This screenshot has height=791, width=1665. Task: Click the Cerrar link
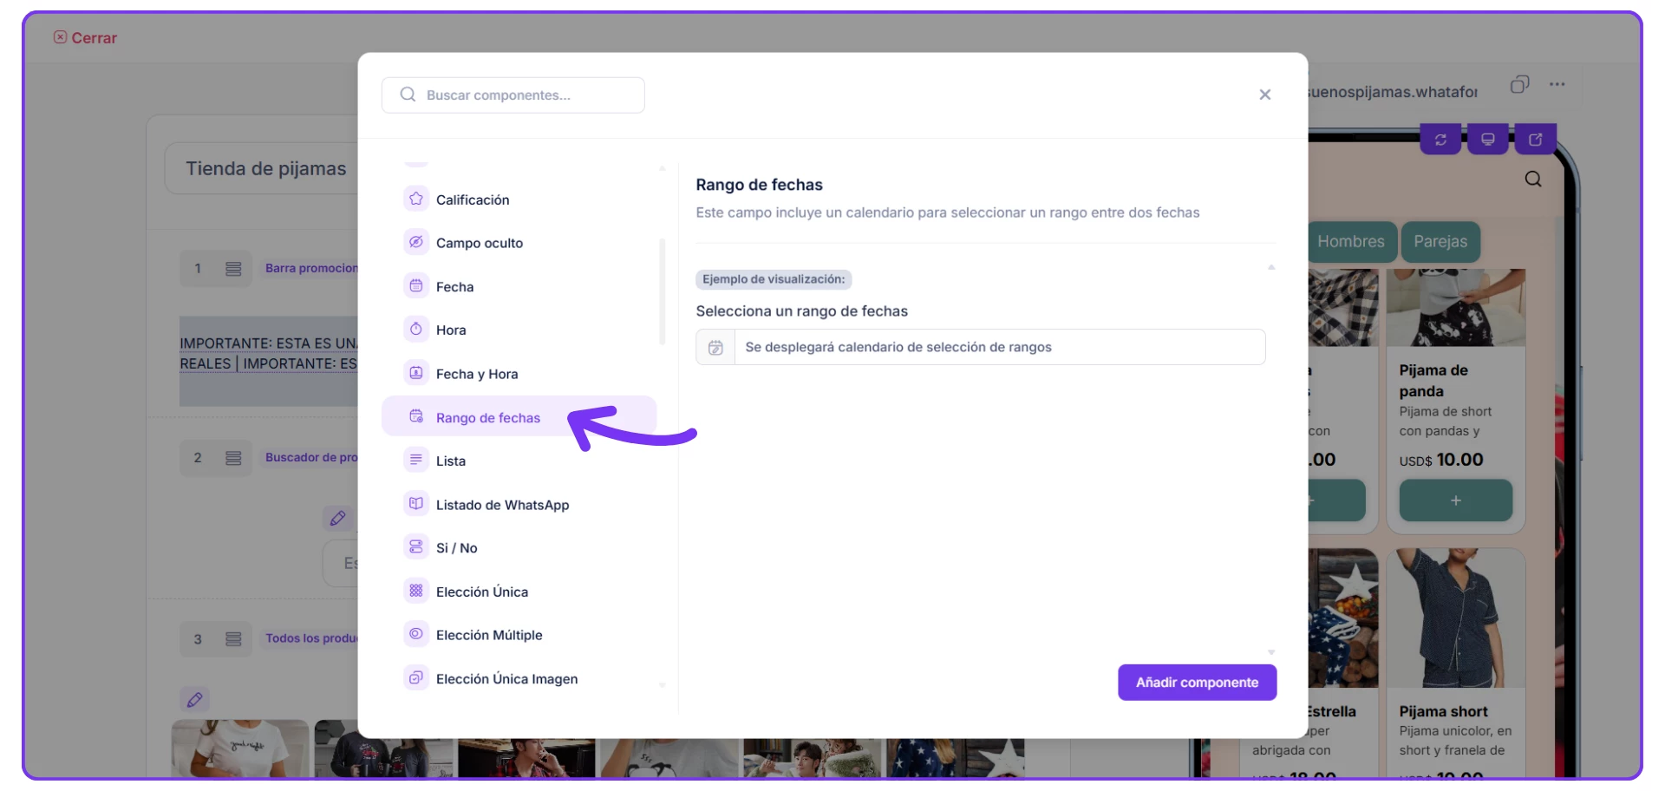tap(86, 38)
